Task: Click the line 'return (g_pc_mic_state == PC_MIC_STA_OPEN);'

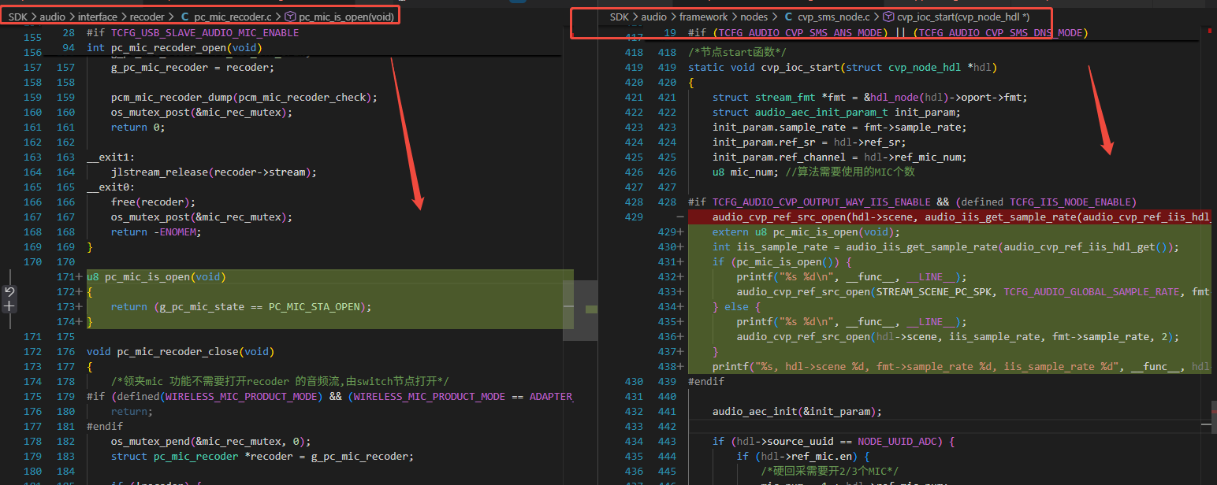Action: tap(240, 306)
